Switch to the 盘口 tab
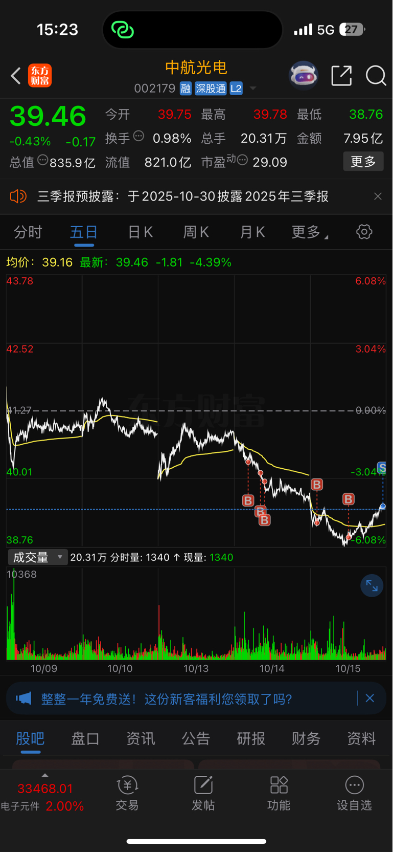The width and height of the screenshot is (393, 852). pos(85,738)
